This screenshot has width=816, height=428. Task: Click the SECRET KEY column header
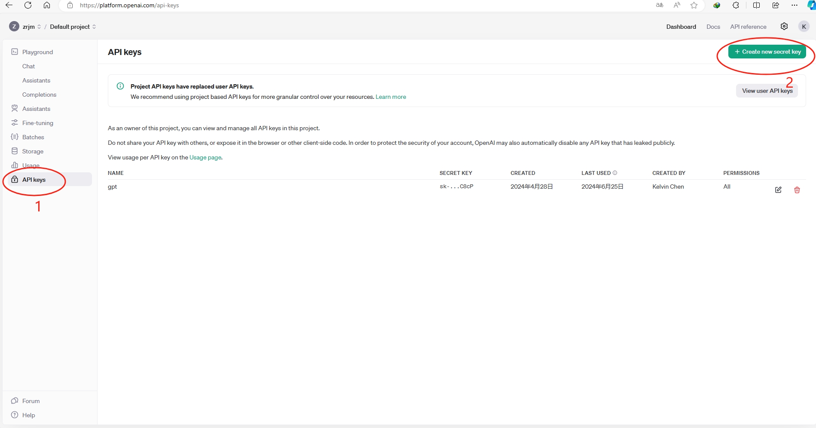pyautogui.click(x=455, y=173)
